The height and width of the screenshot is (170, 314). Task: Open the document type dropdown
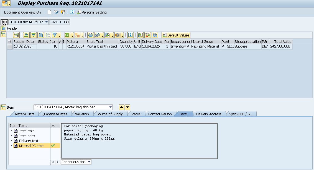(x=46, y=22)
